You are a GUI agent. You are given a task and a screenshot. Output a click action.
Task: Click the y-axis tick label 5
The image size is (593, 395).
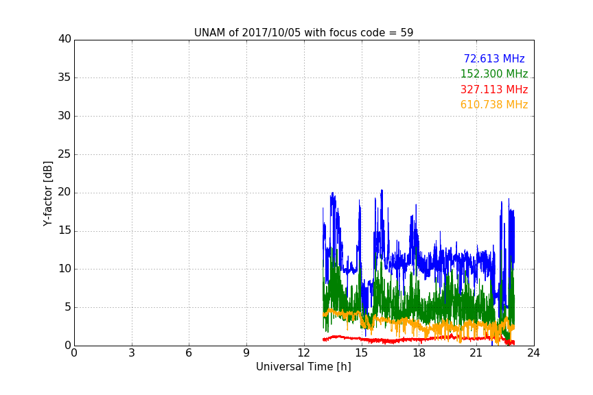coord(68,307)
